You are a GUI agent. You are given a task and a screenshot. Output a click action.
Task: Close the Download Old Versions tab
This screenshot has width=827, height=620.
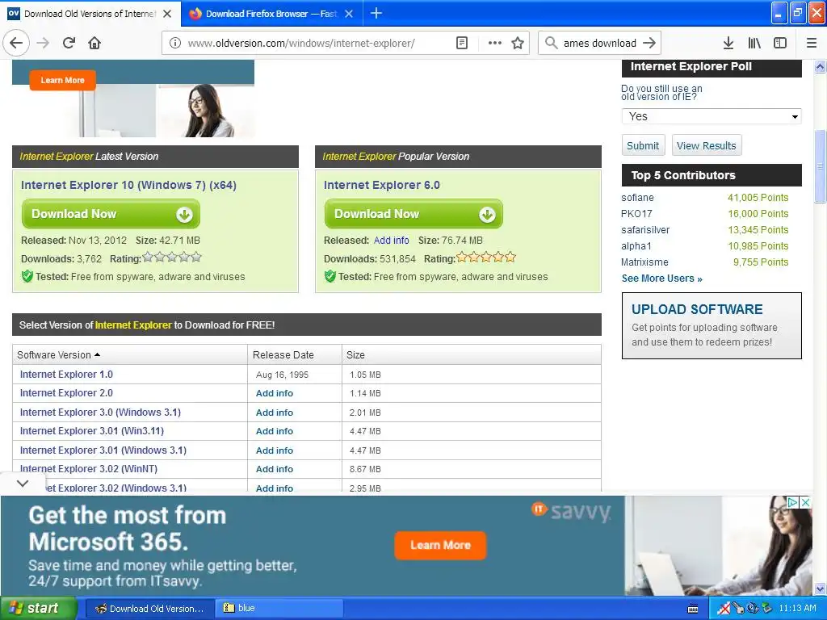[167, 14]
